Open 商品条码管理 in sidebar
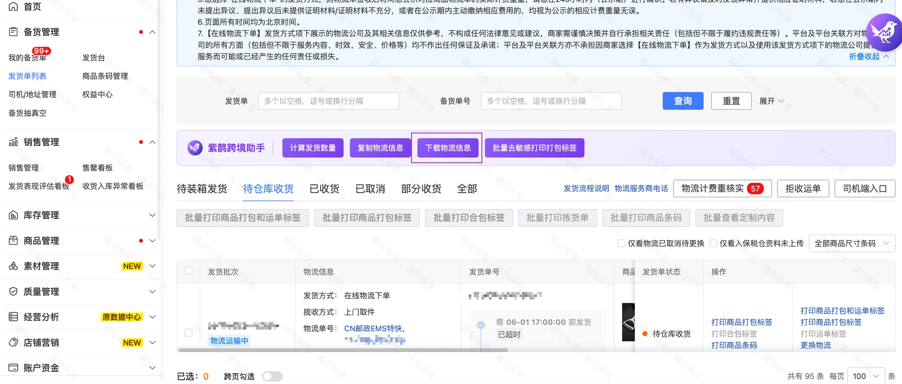The height and width of the screenshot is (384, 902). click(105, 76)
